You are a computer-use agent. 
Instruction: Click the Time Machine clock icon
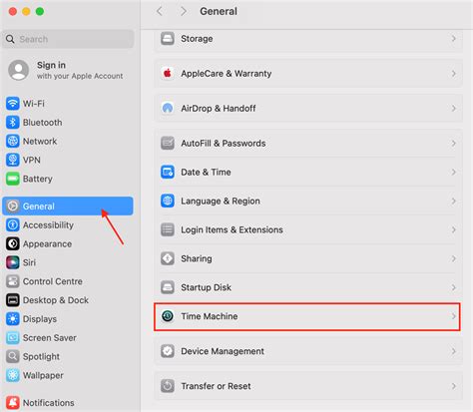168,316
